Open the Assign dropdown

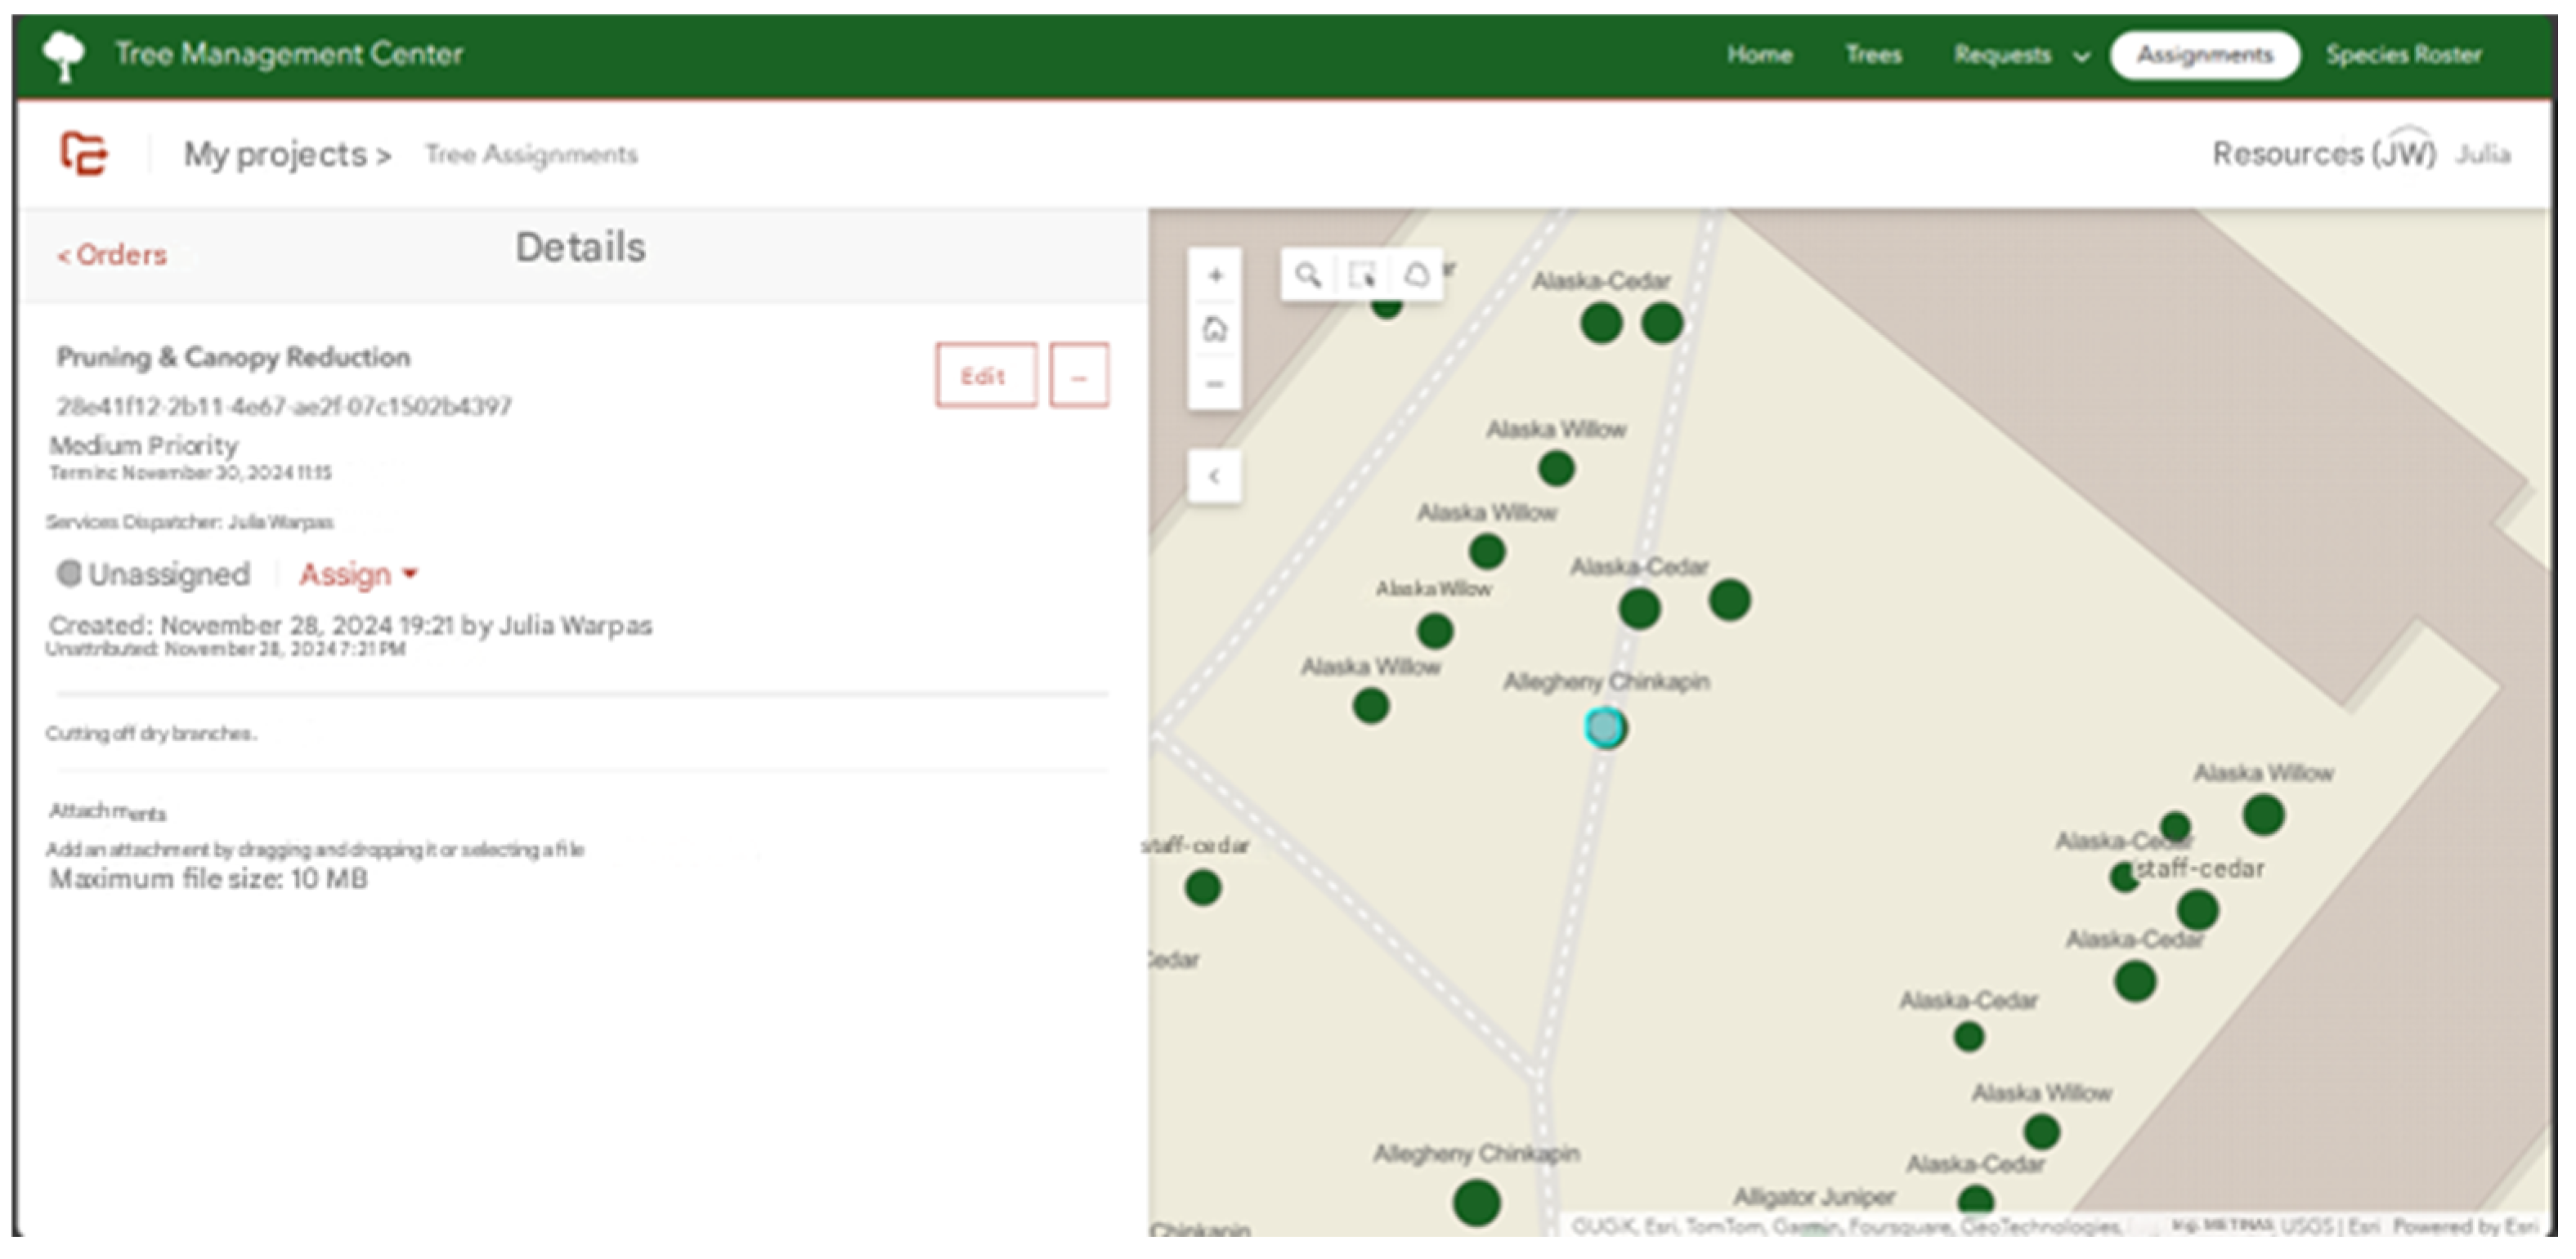coord(358,574)
